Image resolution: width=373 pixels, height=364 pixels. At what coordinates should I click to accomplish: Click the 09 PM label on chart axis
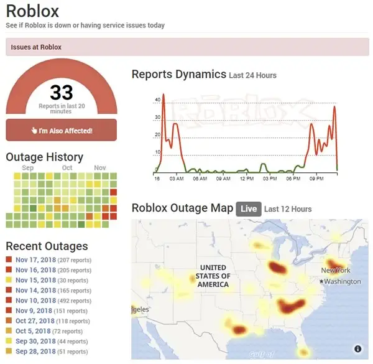[316, 179]
